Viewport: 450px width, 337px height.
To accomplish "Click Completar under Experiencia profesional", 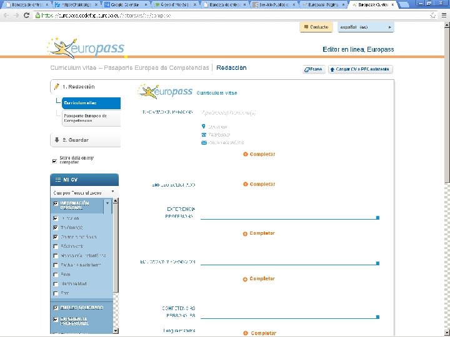I will pyautogui.click(x=259, y=233).
